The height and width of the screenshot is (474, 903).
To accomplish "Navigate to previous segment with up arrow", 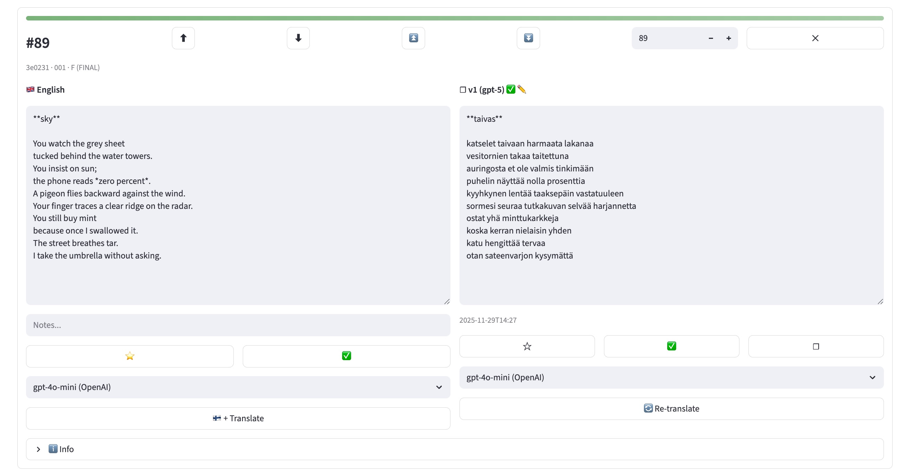I will pos(183,38).
